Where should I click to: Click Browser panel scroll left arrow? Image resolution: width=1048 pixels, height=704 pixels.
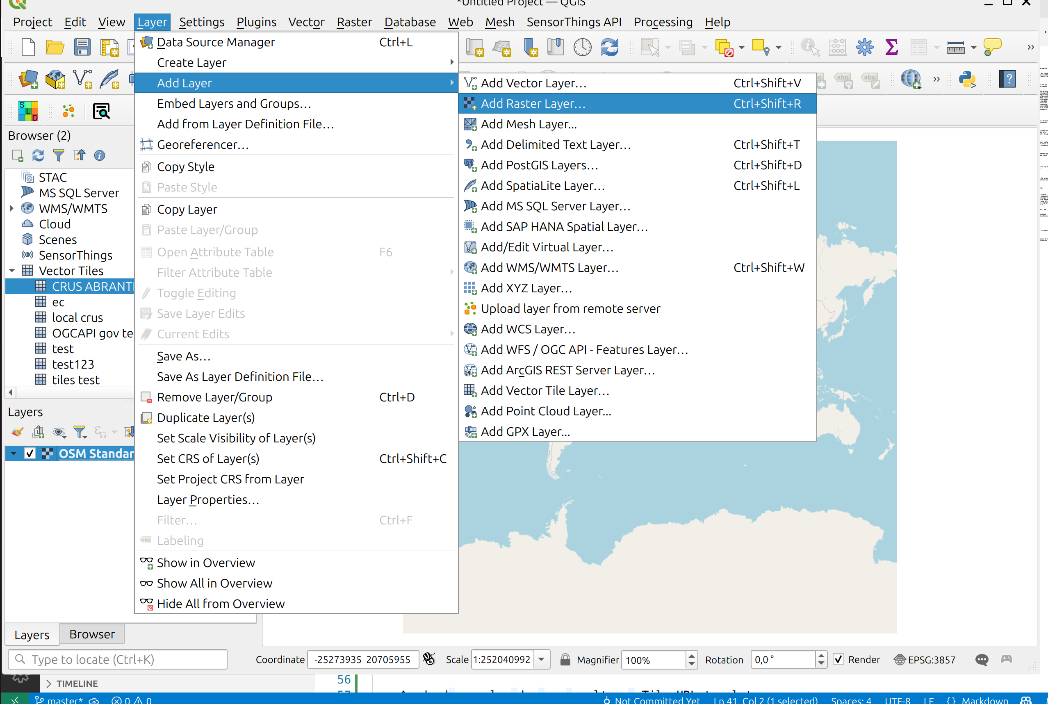click(x=11, y=392)
